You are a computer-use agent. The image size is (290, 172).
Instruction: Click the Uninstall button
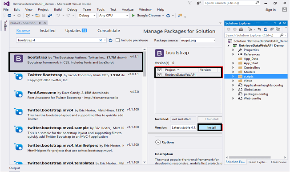pos(210,119)
